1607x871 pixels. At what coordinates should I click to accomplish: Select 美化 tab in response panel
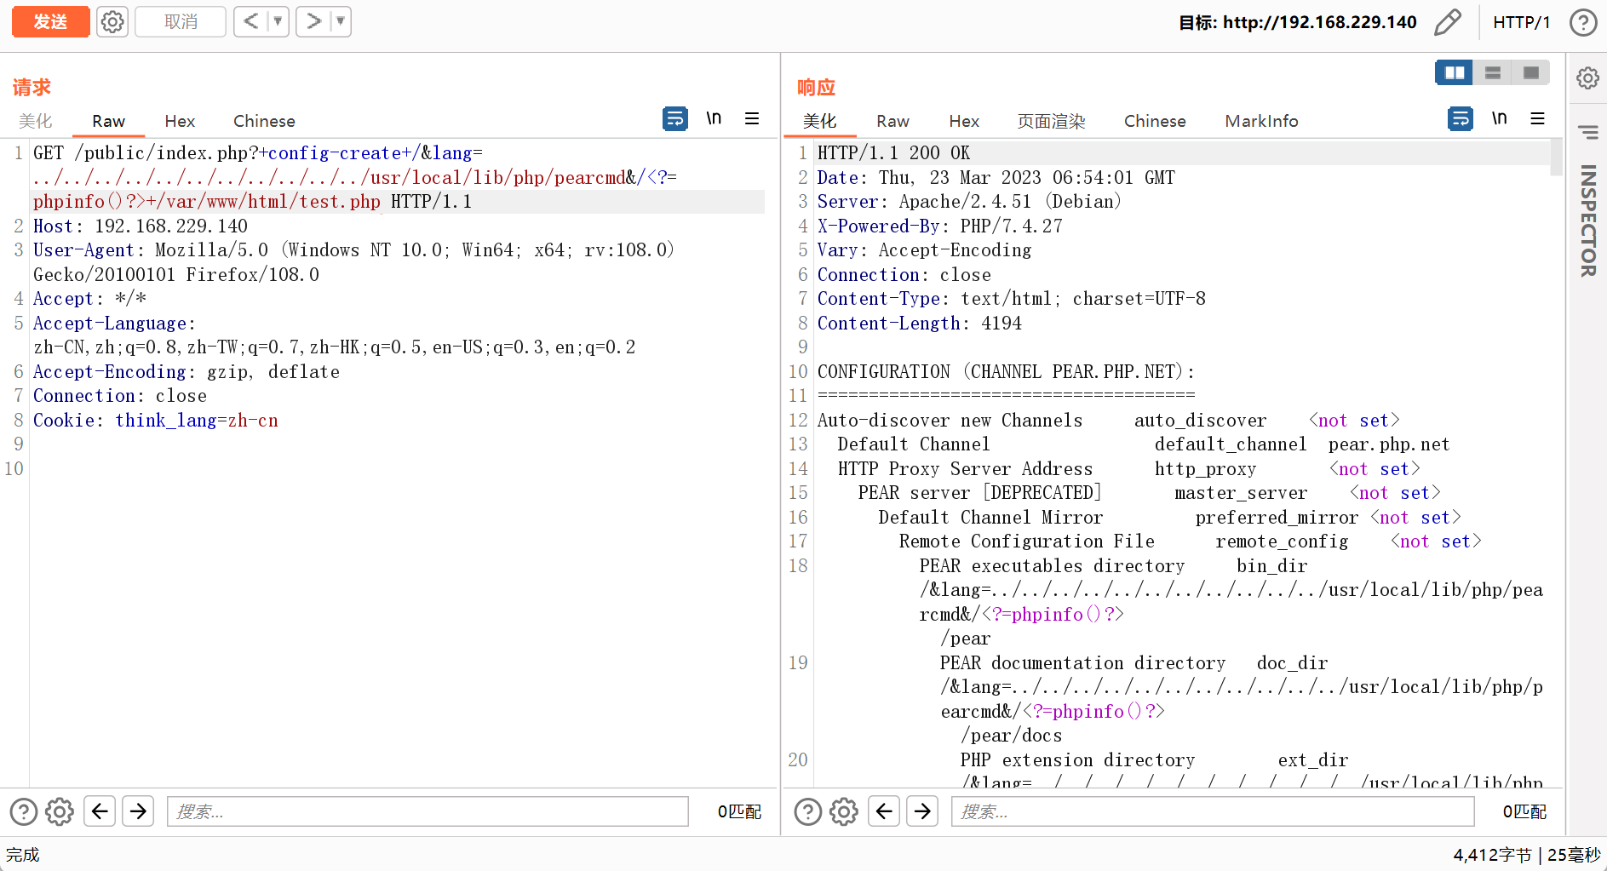pos(819,121)
